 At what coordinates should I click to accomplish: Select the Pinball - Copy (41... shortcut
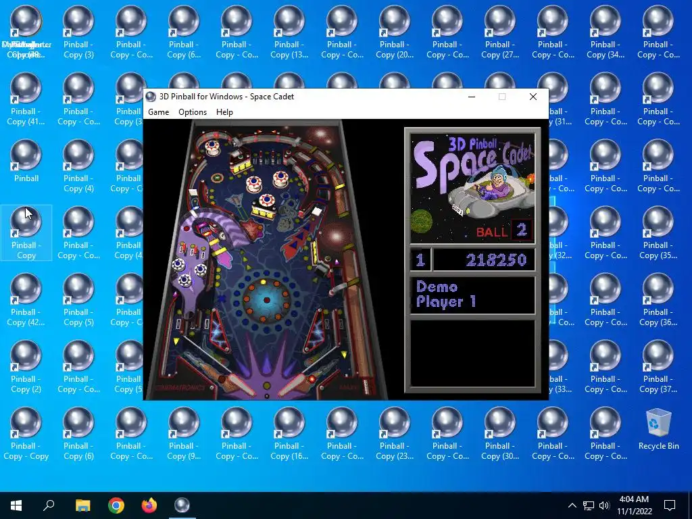pos(26,99)
